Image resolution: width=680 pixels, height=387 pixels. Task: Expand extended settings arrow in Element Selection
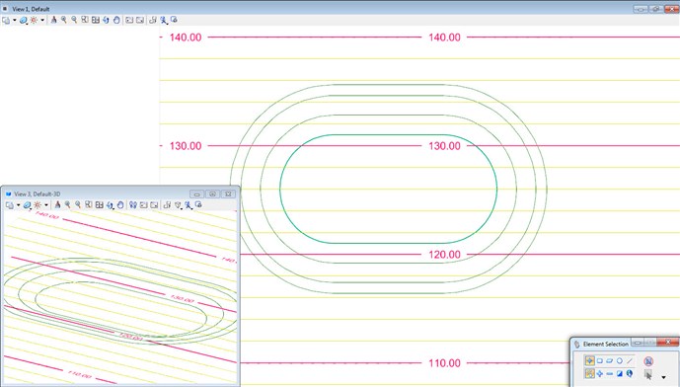coord(663,377)
